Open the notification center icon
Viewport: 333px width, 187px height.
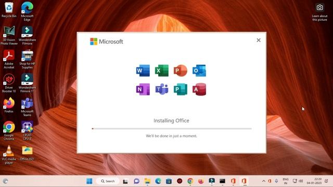click(326, 181)
